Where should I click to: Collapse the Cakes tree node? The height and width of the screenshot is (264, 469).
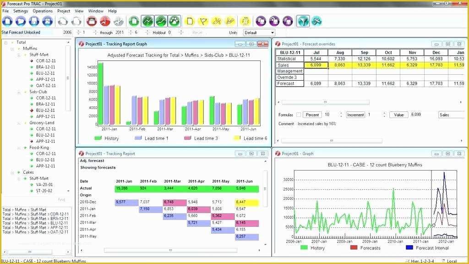click(x=12, y=173)
